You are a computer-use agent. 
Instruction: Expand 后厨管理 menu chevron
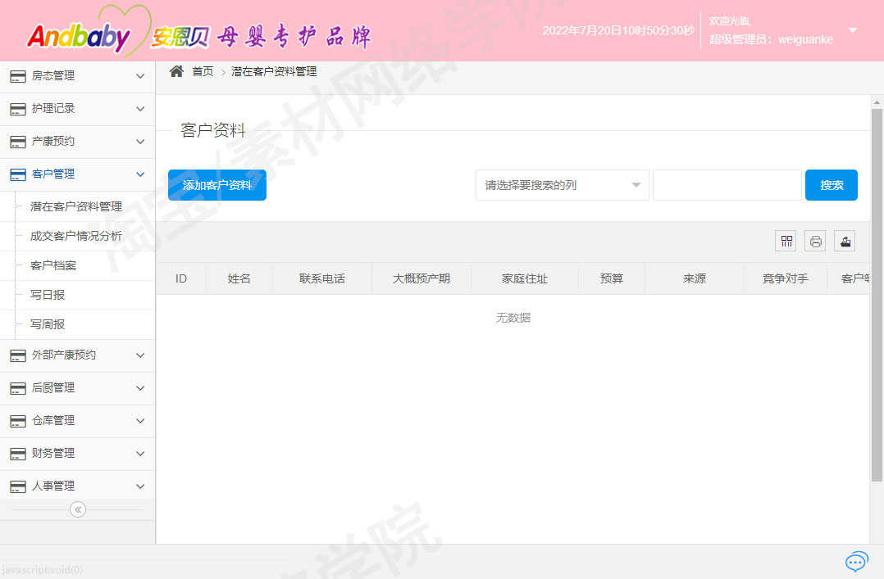pyautogui.click(x=140, y=388)
